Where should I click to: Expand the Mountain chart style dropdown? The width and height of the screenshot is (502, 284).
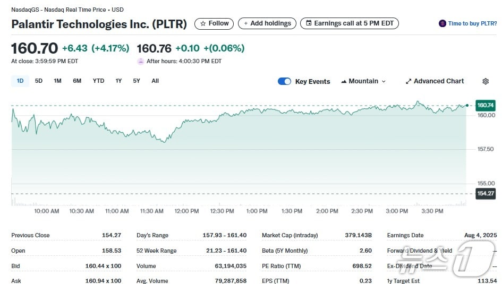tap(363, 81)
